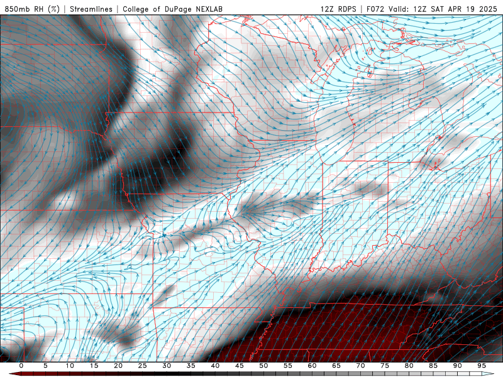Click the '5' colorbar scale label
This screenshot has width=503, height=377.
pyautogui.click(x=45, y=366)
